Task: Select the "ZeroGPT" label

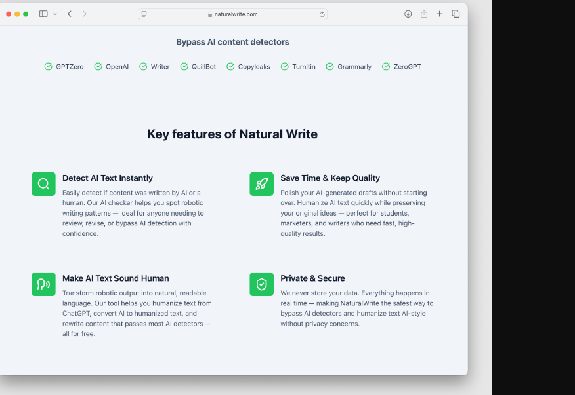Action: point(407,67)
